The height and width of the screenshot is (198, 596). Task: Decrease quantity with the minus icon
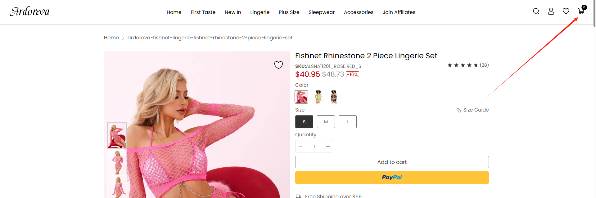300,147
